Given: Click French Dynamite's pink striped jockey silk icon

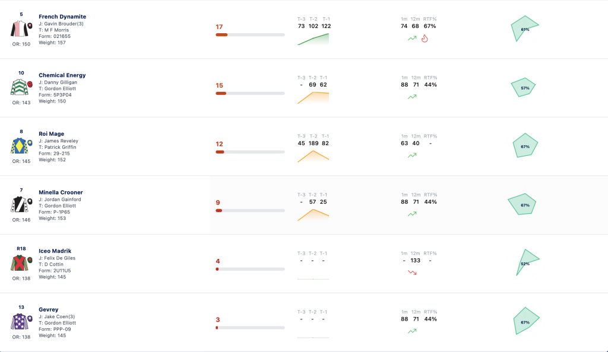Looking at the screenshot, I should point(20,29).
